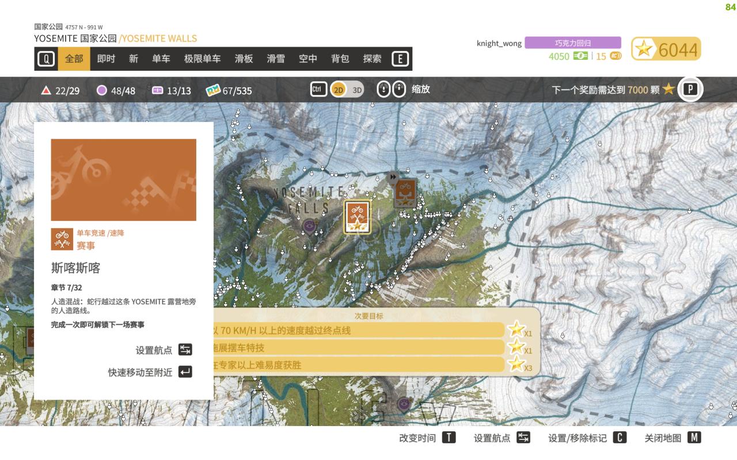The image size is (737, 460).
Task: Switch to the 滑板 tab
Action: (244, 59)
